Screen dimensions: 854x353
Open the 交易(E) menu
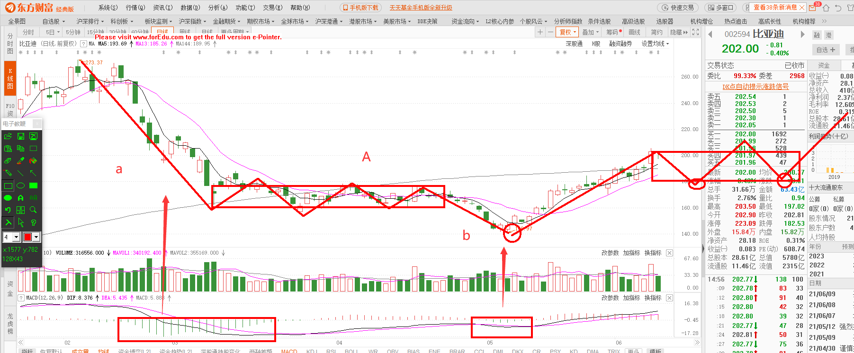pos(273,8)
